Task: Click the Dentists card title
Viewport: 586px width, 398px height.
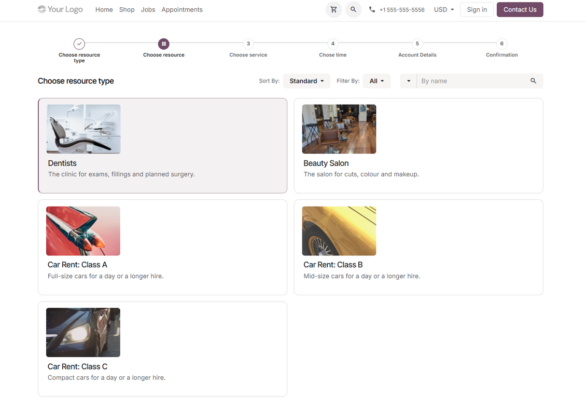Action: [62, 163]
